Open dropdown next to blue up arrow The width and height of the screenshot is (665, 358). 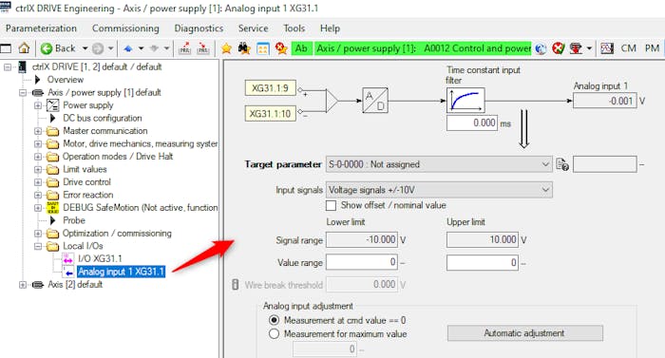(141, 48)
